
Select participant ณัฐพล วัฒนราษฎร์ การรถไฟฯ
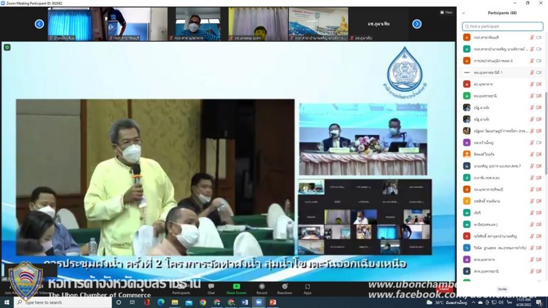click(502, 131)
